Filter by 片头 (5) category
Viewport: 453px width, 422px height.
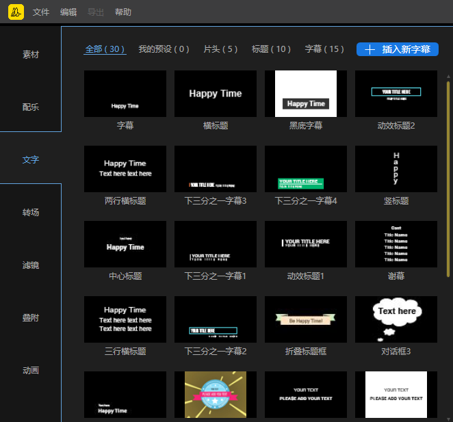[x=220, y=49]
